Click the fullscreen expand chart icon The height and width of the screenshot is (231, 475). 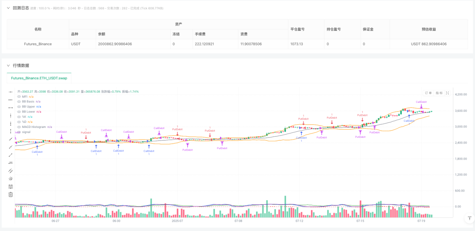click(x=447, y=93)
